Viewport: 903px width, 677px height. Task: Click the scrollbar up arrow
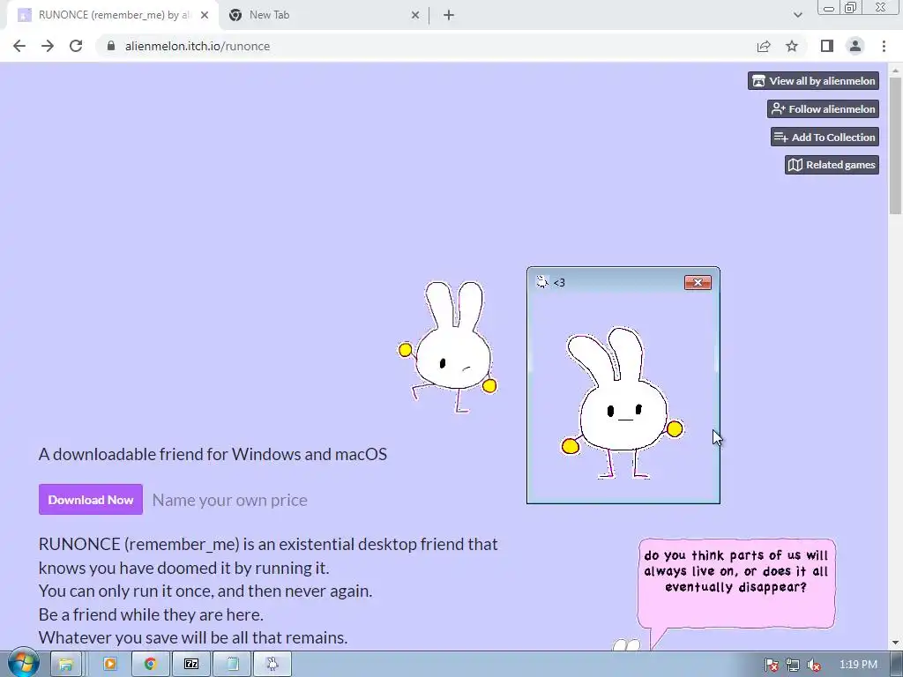(x=895, y=71)
